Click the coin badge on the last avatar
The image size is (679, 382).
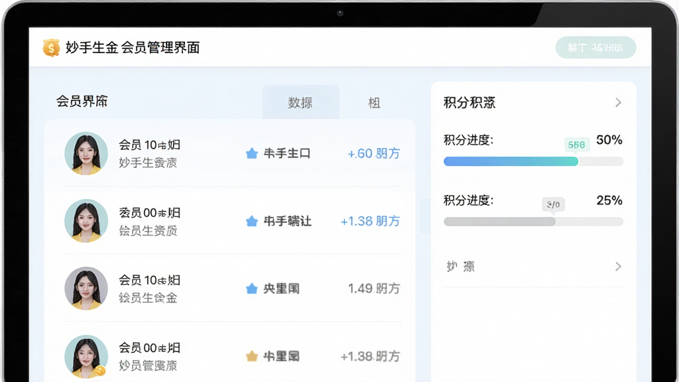pyautogui.click(x=101, y=371)
